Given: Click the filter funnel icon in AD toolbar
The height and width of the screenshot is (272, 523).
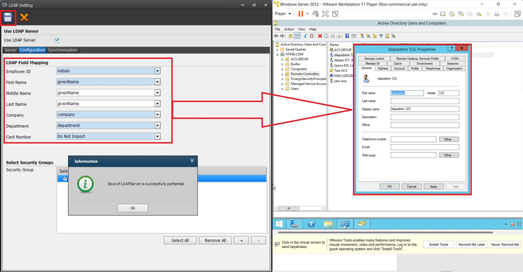Looking at the screenshot, I should point(381,36).
